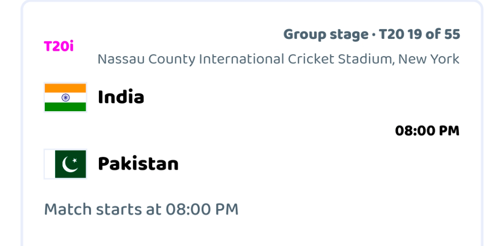The image size is (504, 246).
Task: Click the bold 08:00 PM start time
Action: click(x=427, y=131)
